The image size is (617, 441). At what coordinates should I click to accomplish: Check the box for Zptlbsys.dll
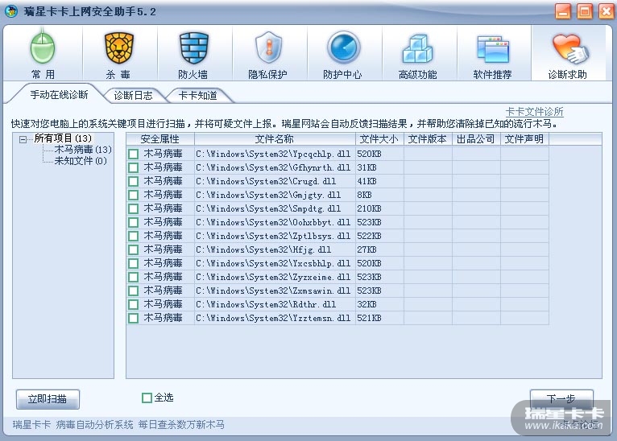click(x=134, y=236)
